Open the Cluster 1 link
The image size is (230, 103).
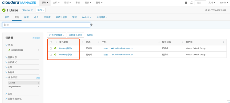[28, 10]
